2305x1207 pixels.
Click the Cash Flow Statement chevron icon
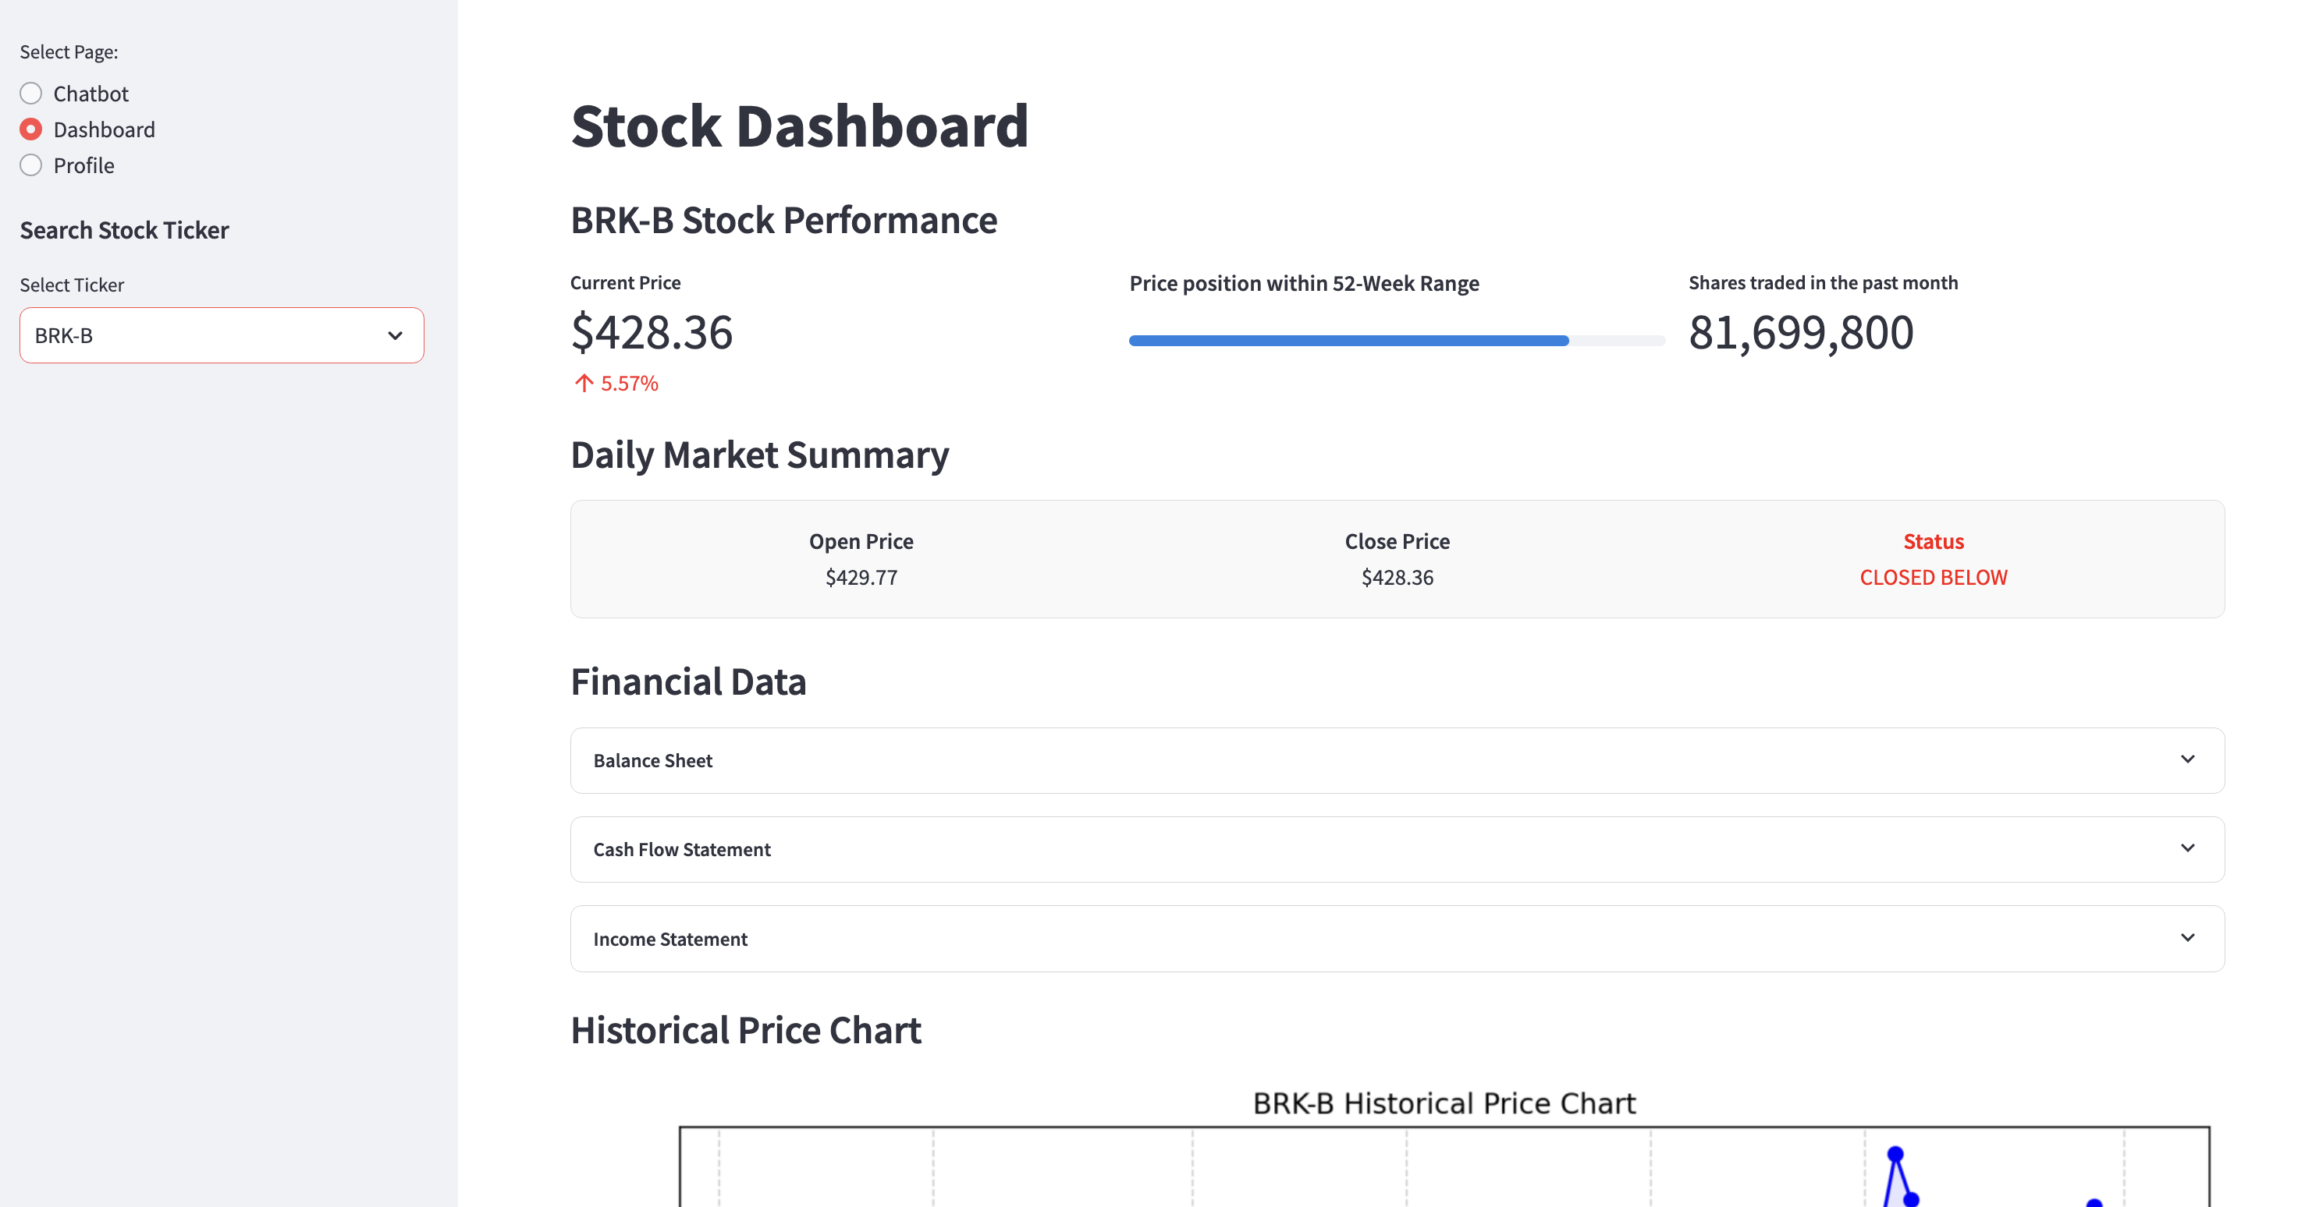pyautogui.click(x=2187, y=848)
